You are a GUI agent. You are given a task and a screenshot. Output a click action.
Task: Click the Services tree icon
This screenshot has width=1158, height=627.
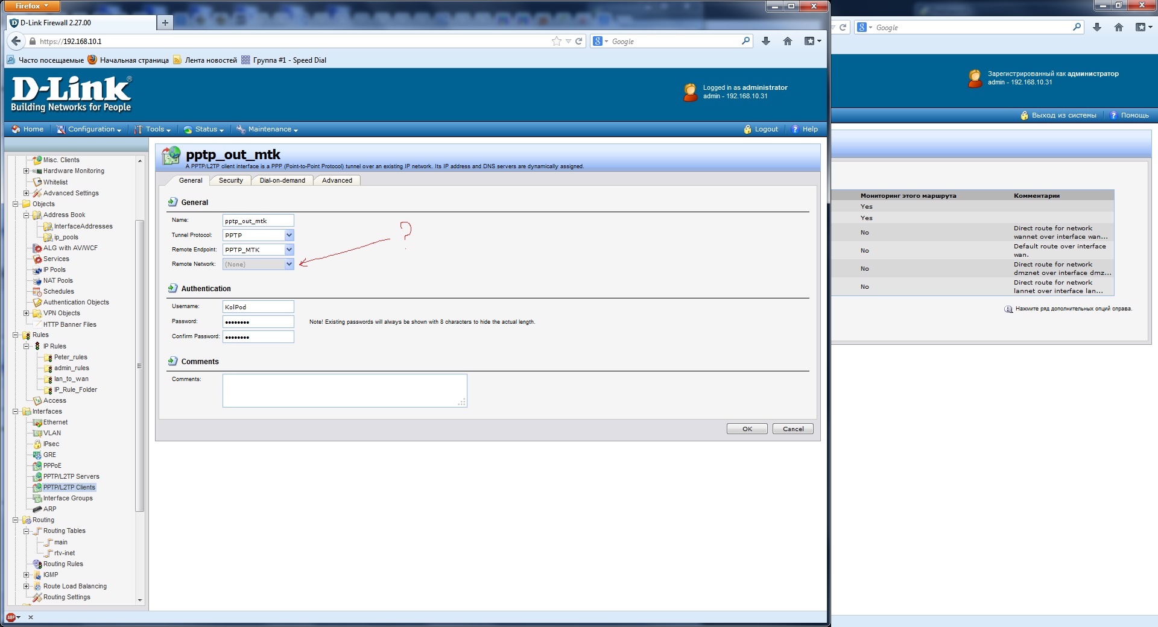(37, 259)
